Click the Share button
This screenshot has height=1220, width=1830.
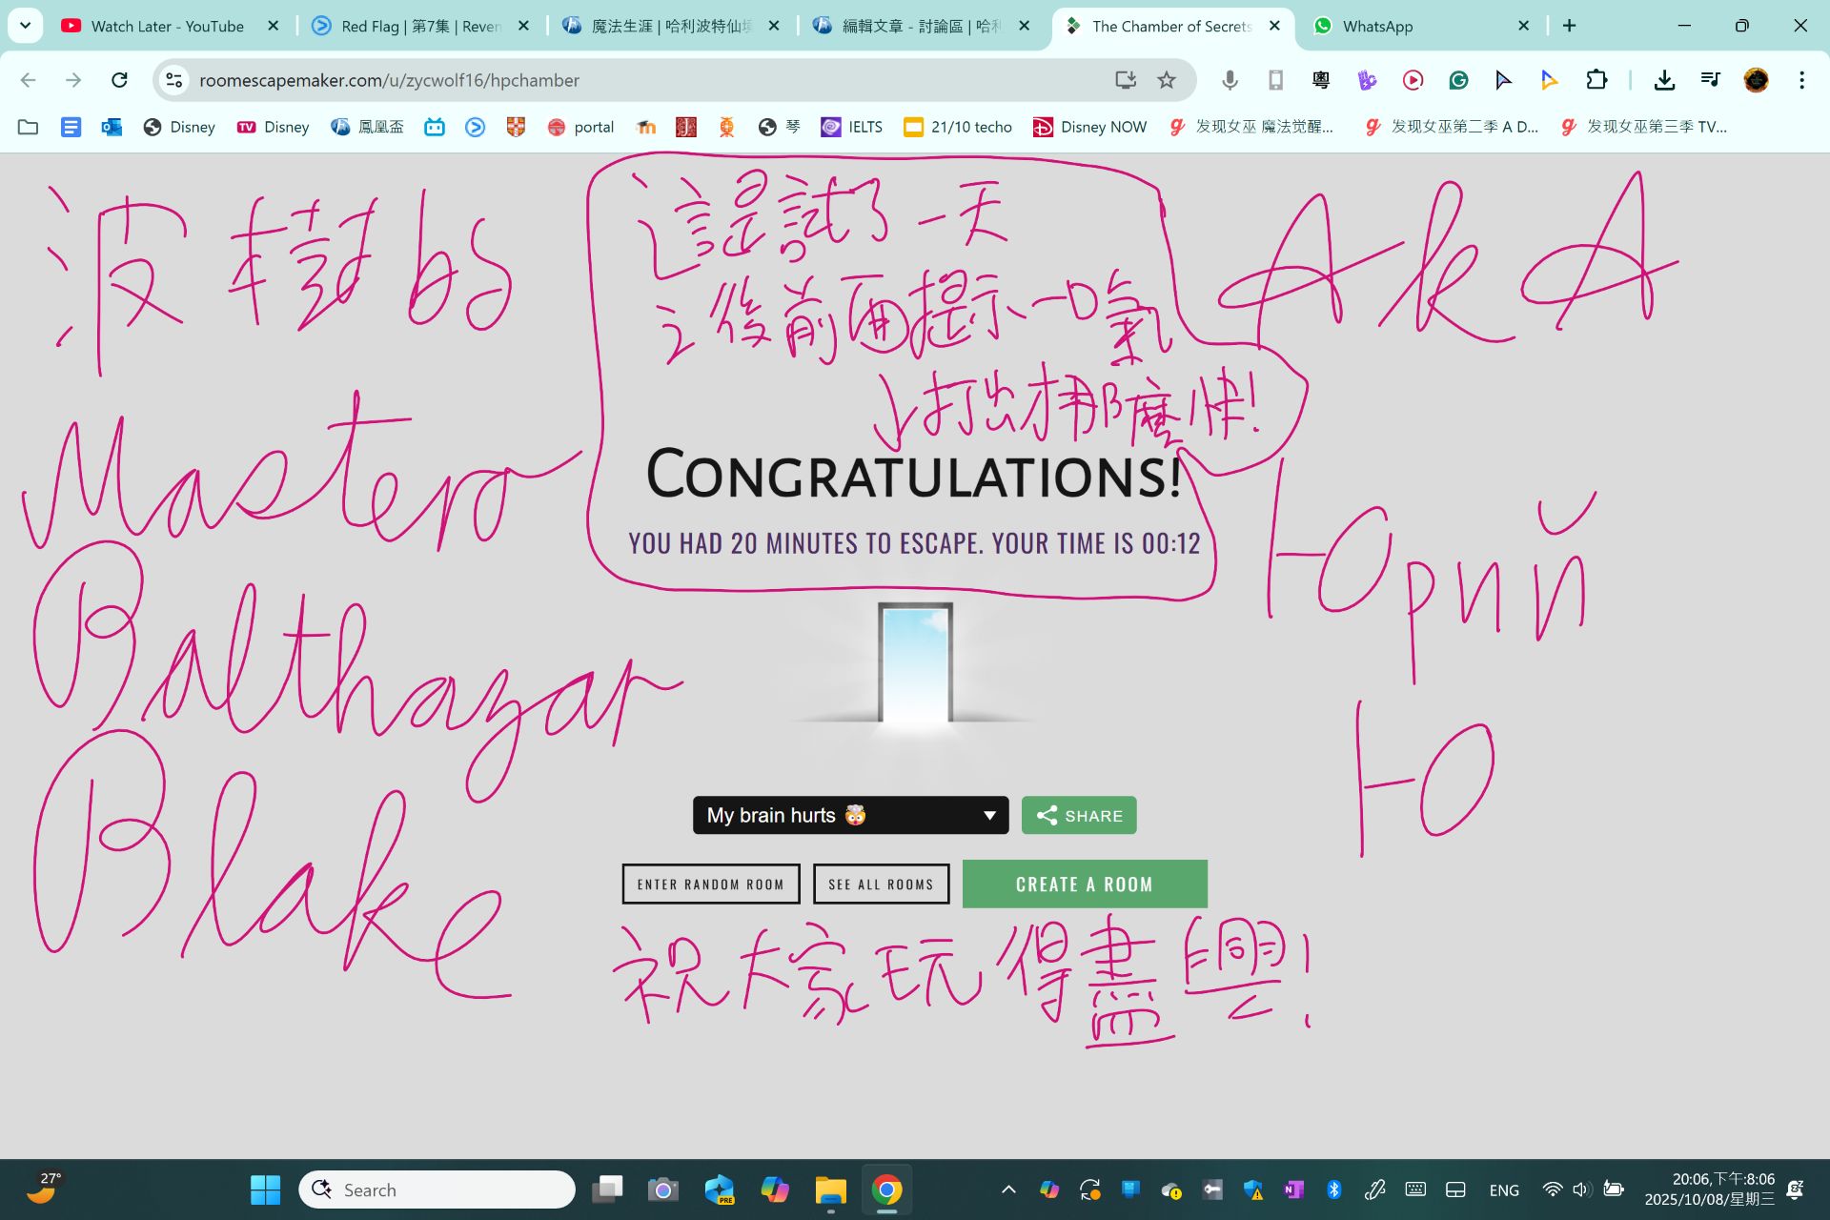[x=1079, y=815]
